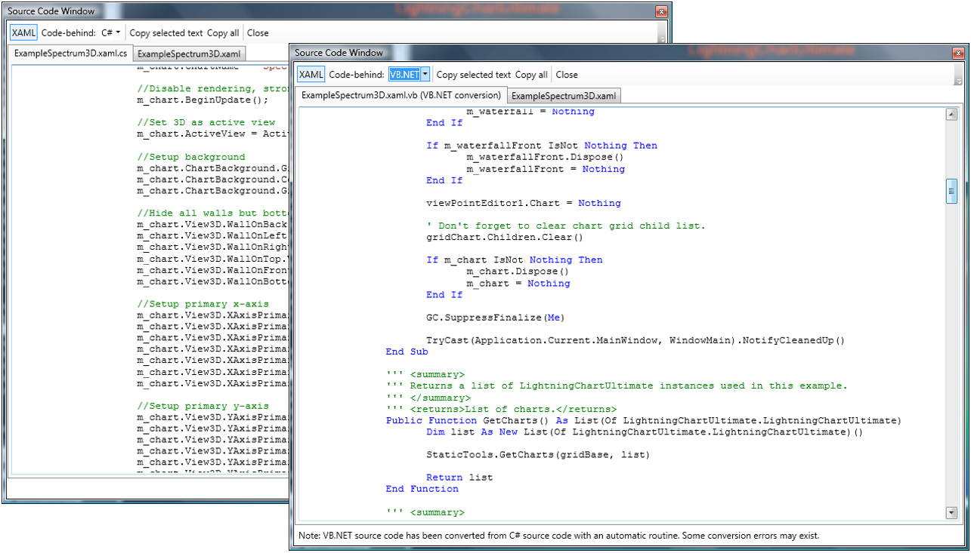Screen dimensions: 971x553
Task: Click line 'gridChart.Children.Clear()'
Action: 505,237
